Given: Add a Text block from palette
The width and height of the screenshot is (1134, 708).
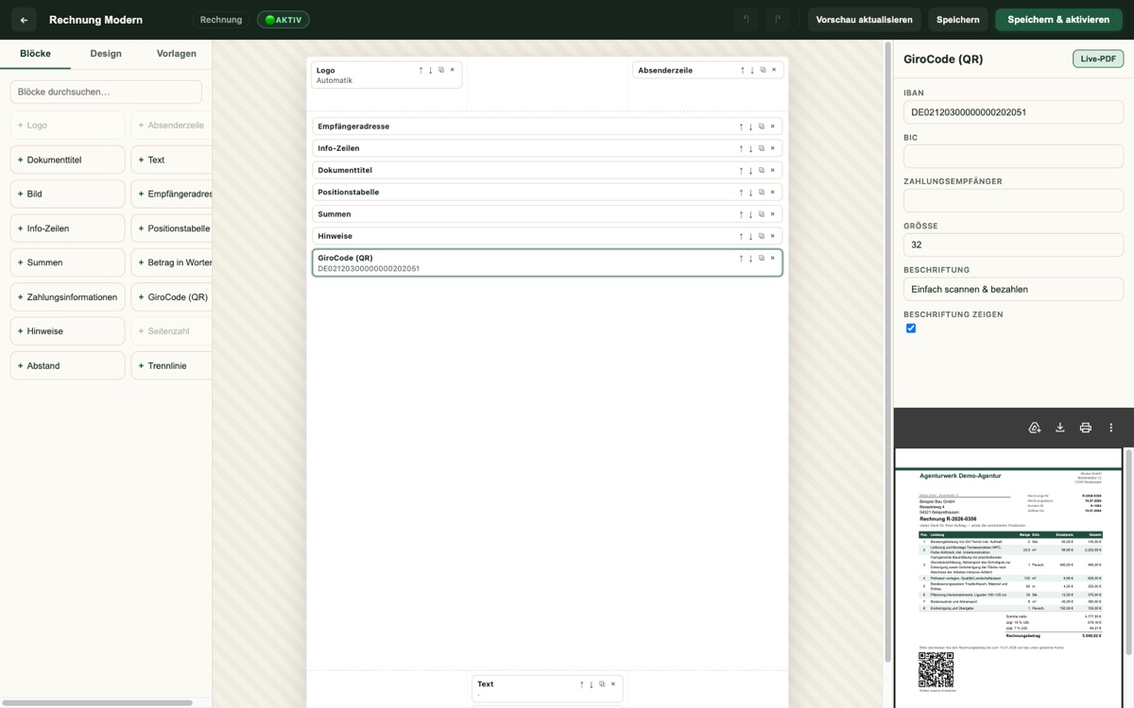Looking at the screenshot, I should point(171,160).
